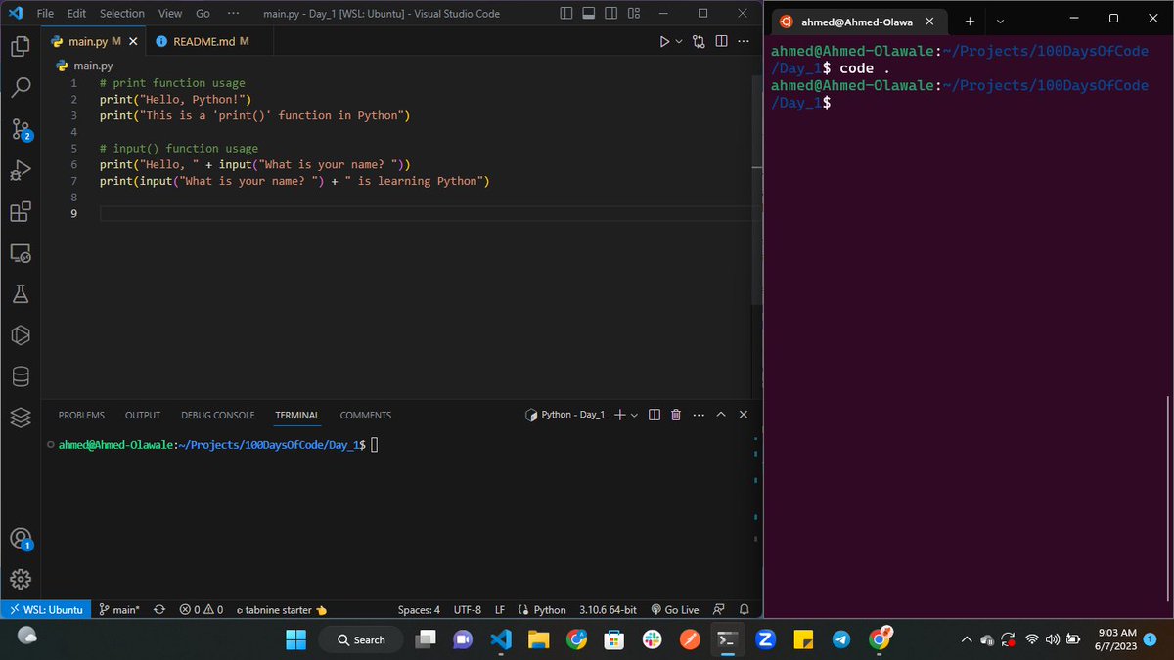Viewport: 1174px width, 660px height.
Task: Click the Windows taskbar Search box
Action: click(x=361, y=639)
